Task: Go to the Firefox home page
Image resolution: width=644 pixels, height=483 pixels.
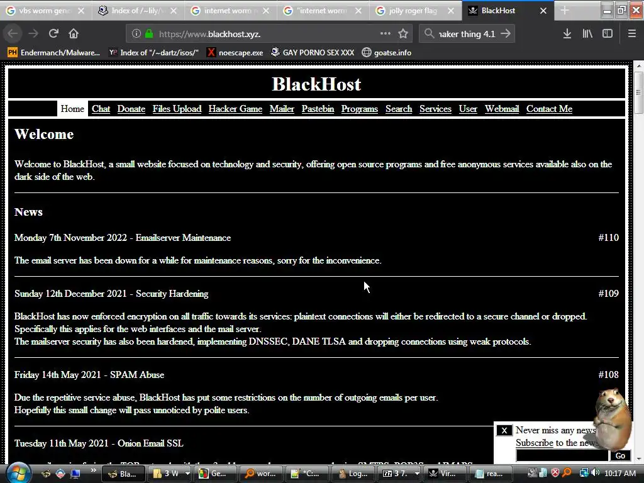Action: pyautogui.click(x=74, y=34)
